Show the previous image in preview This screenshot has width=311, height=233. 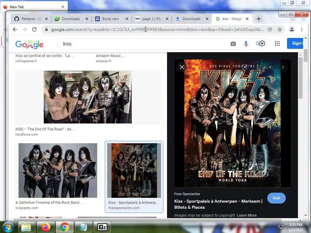coord(270,67)
